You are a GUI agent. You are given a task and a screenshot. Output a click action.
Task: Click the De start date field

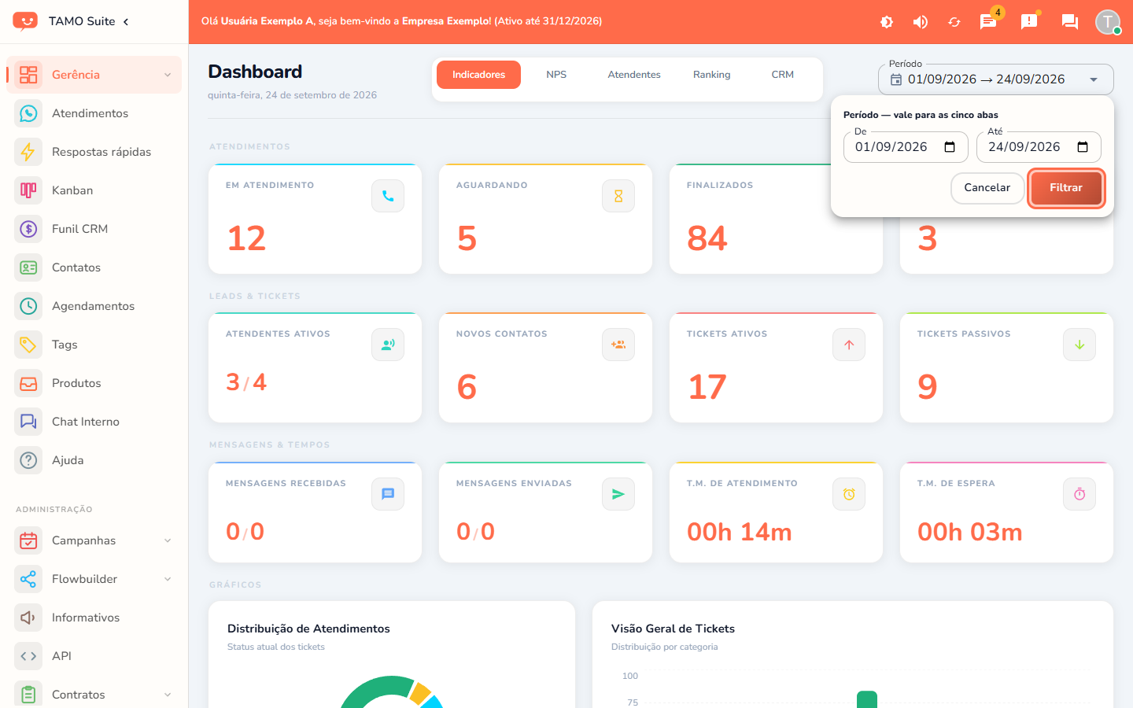[x=906, y=147]
